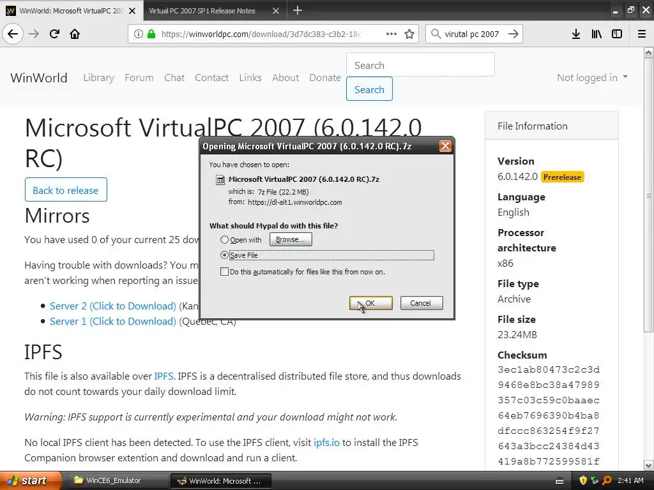Open the library bookshelf icon
This screenshot has width=654, height=490.
[x=597, y=34]
